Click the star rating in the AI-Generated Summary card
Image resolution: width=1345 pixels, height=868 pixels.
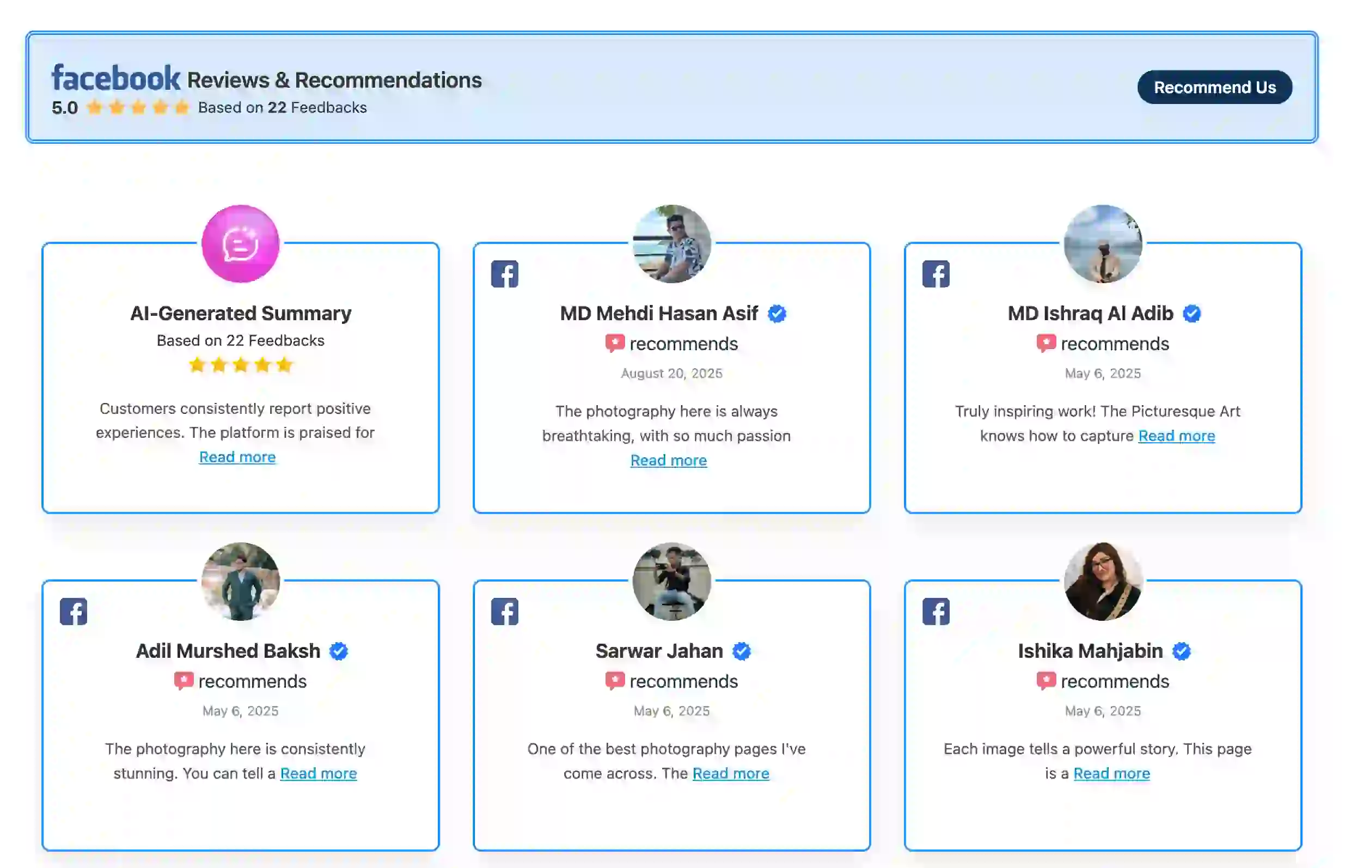[x=239, y=365]
